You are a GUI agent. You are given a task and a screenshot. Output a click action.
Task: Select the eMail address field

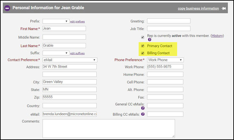(x=69, y=114)
